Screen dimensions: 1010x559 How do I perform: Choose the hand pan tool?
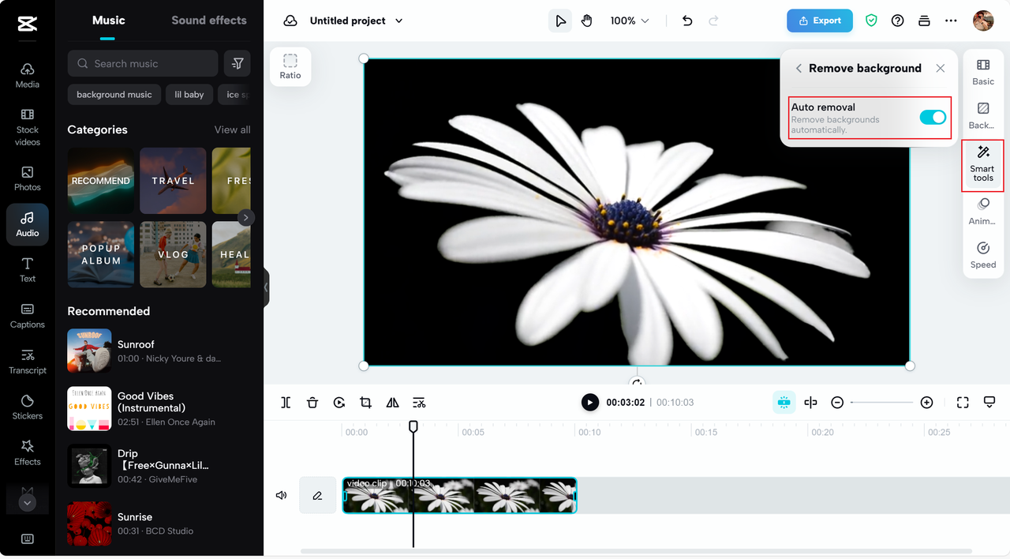586,21
